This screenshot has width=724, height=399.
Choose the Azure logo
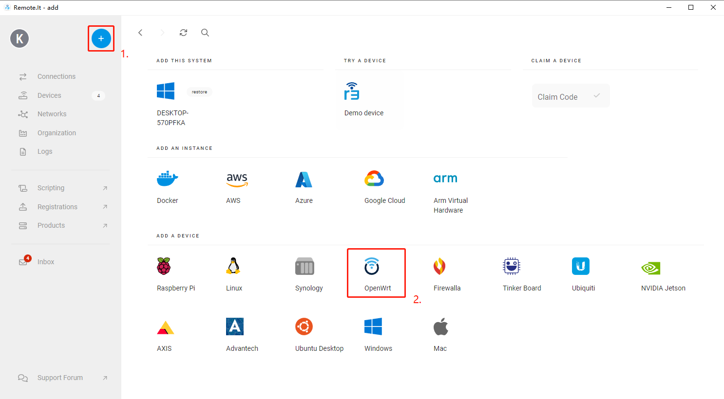tap(304, 179)
